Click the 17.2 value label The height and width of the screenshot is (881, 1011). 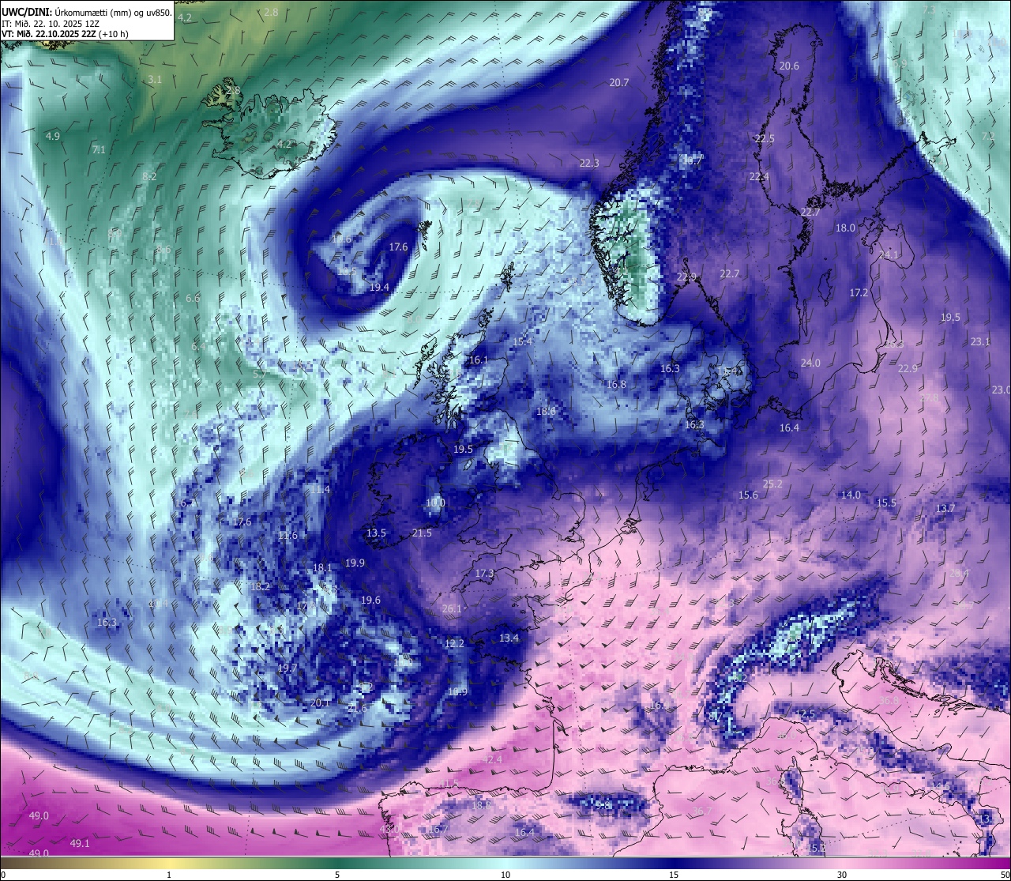859,293
